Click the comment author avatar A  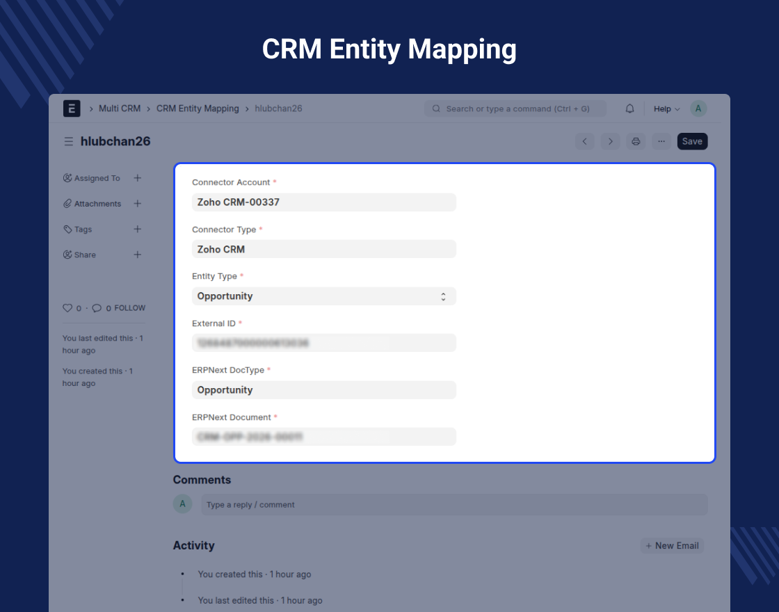[182, 504]
